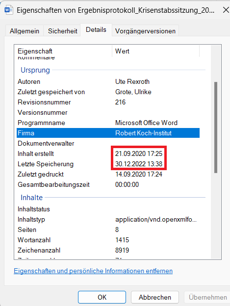Select the Revisionsnummer row
230x306 pixels.
108,102
